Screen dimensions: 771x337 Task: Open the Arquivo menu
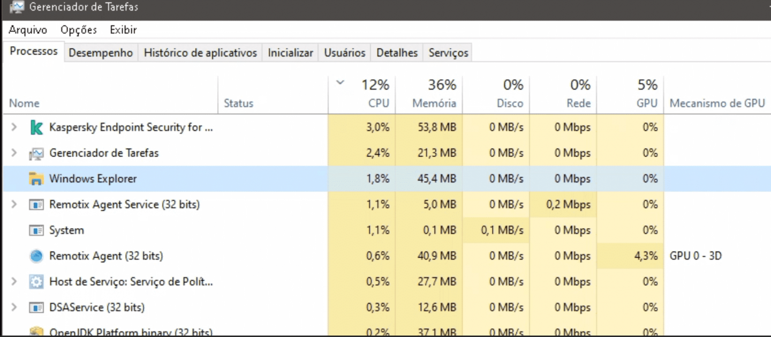coord(28,30)
